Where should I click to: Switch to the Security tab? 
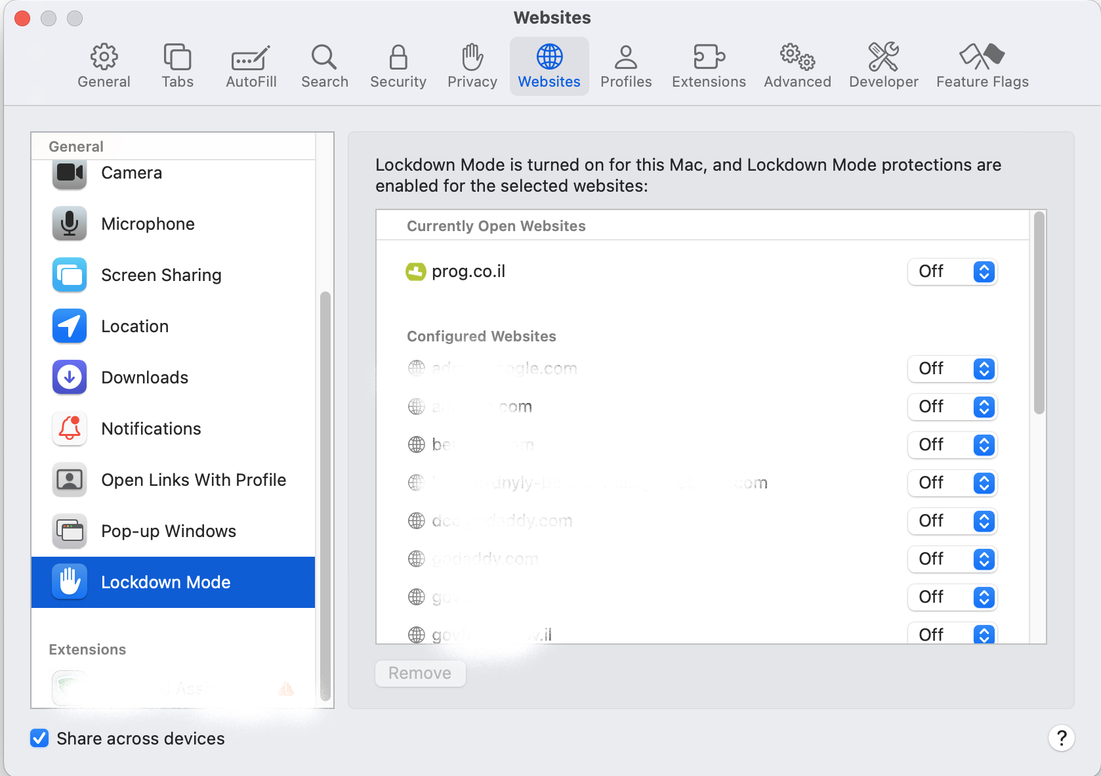coord(398,66)
